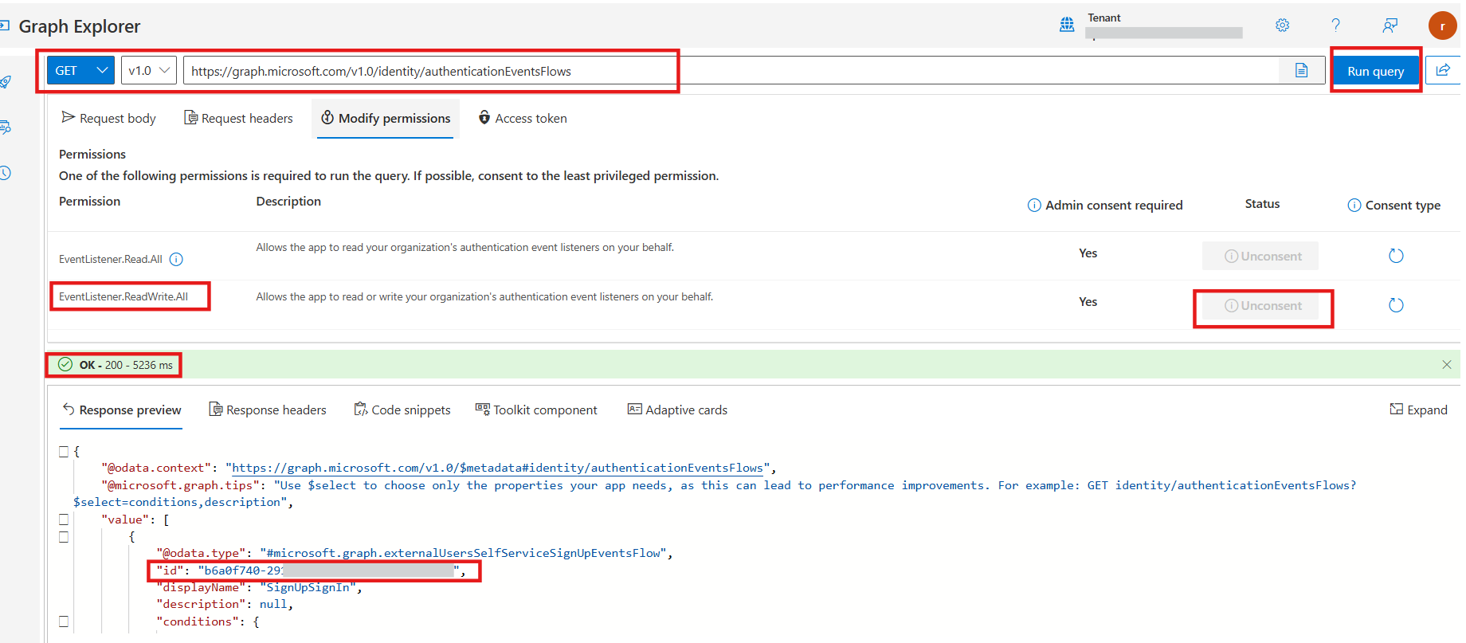Open the documentation page icon in URL bar

(x=1301, y=70)
